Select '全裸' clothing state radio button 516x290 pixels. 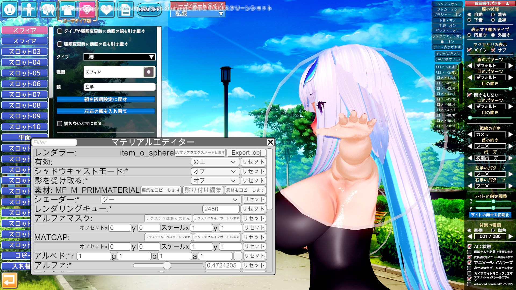(x=493, y=20)
